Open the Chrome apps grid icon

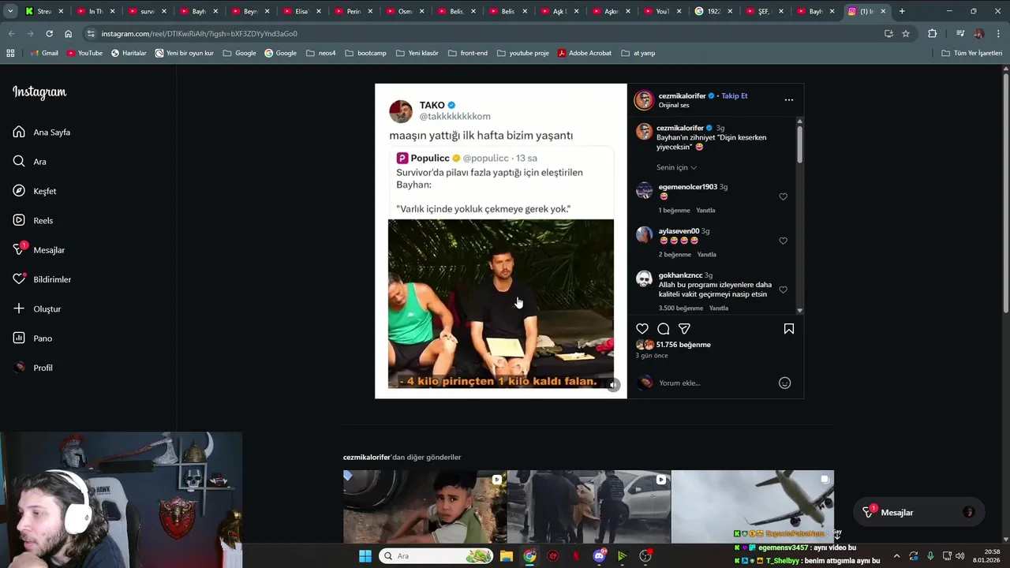coord(10,53)
